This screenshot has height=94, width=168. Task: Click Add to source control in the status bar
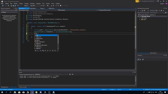tap(155, 90)
